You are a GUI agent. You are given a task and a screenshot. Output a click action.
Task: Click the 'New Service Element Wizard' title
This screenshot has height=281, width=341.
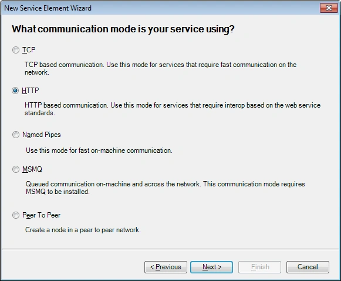48,8
